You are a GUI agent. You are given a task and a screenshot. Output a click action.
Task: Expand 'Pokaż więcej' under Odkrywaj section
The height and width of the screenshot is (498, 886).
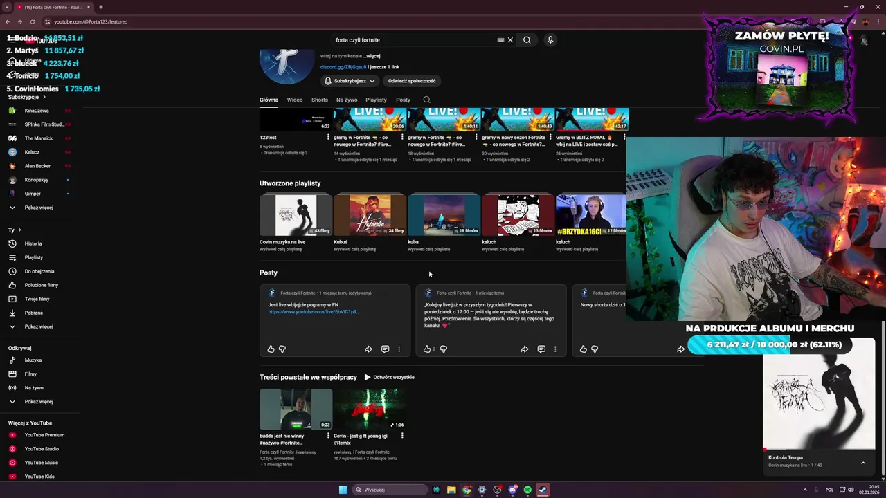pyautogui.click(x=39, y=402)
